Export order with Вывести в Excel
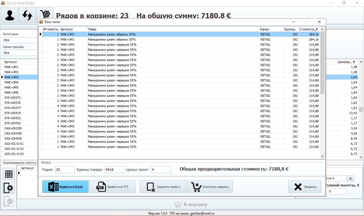This screenshot has height=216, width=364. tap(65, 187)
